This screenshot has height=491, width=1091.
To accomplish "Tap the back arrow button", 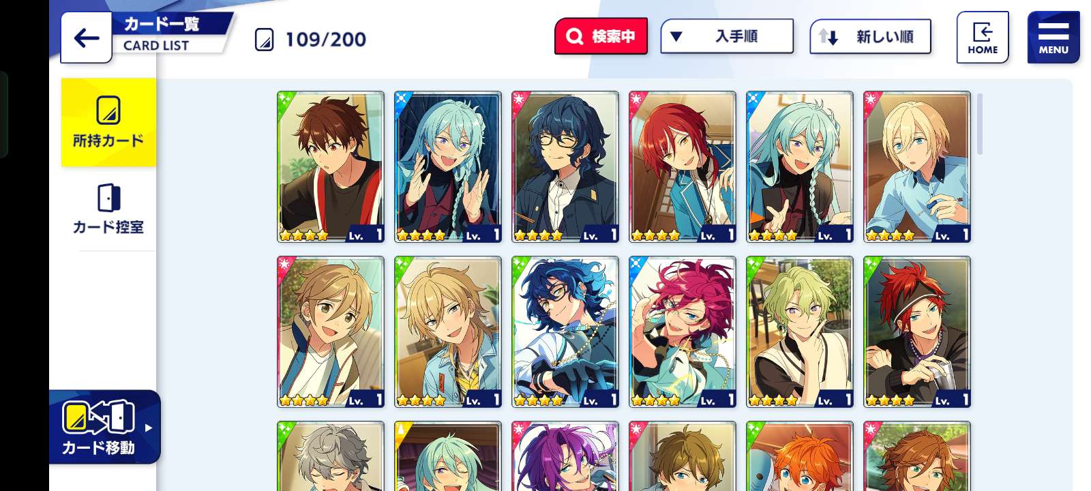I will 86,38.
